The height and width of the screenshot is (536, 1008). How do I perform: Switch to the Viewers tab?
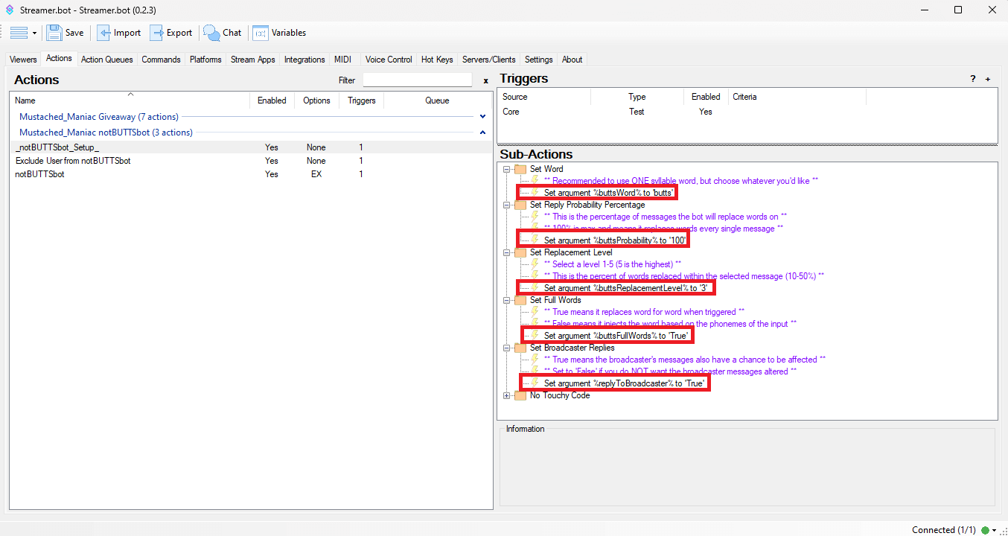[x=23, y=60]
